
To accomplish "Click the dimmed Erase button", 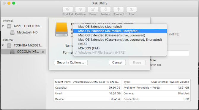I will pyautogui.click(x=137, y=63).
